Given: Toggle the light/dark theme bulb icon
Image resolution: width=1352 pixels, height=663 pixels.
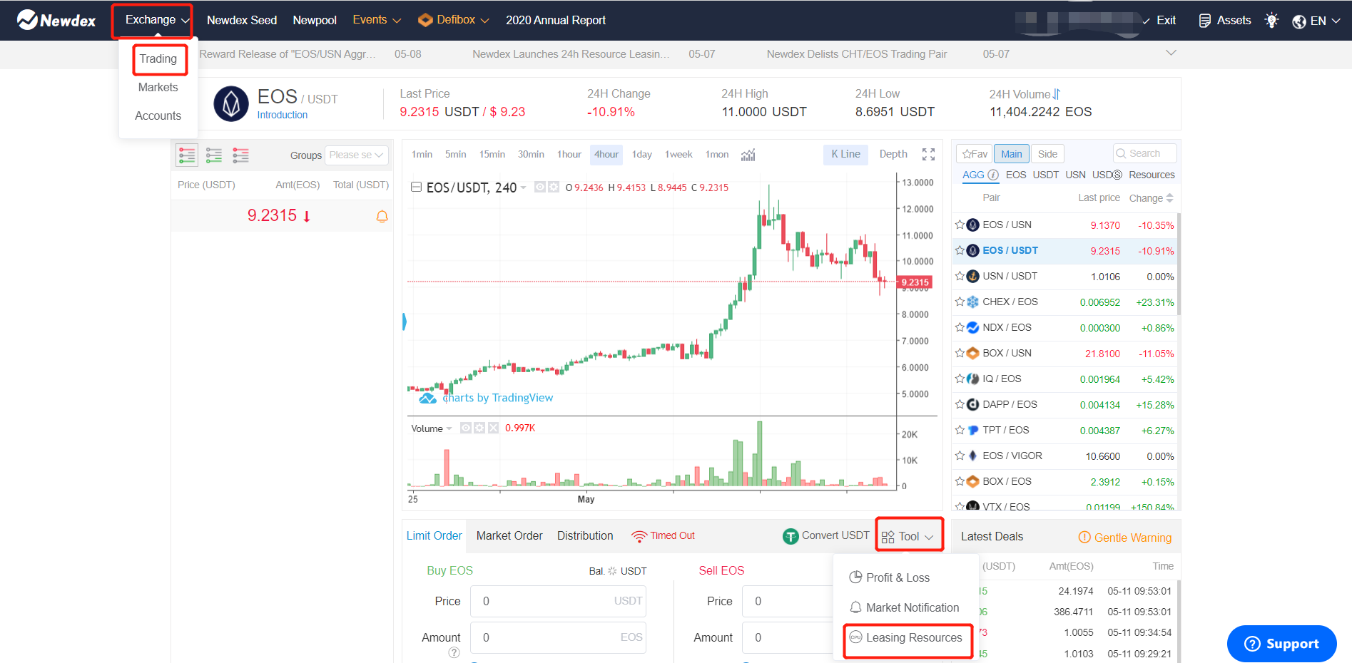Looking at the screenshot, I should (1271, 21).
